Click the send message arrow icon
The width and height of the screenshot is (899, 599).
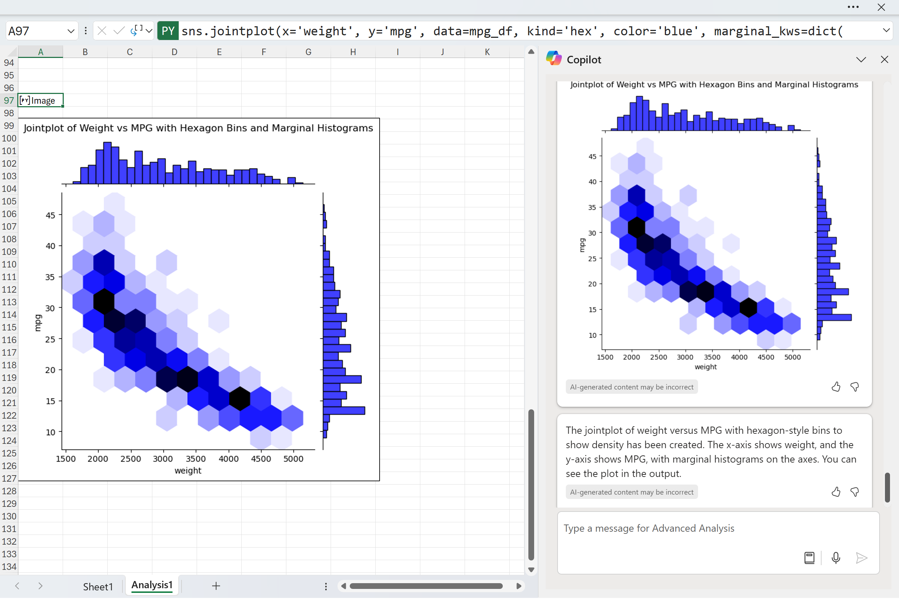point(861,558)
